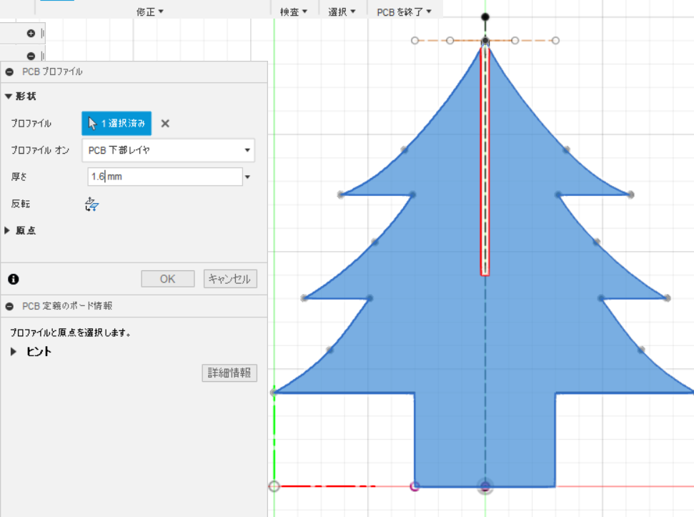
Task: Click the キャンセル button
Action: point(230,279)
